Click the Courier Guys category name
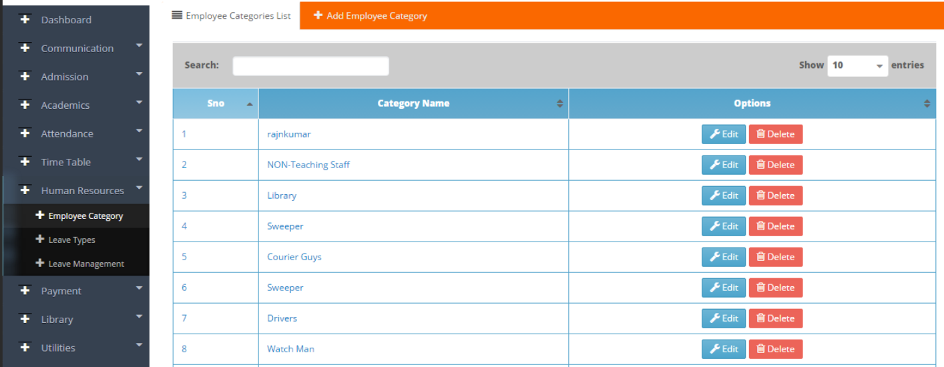 click(x=294, y=257)
